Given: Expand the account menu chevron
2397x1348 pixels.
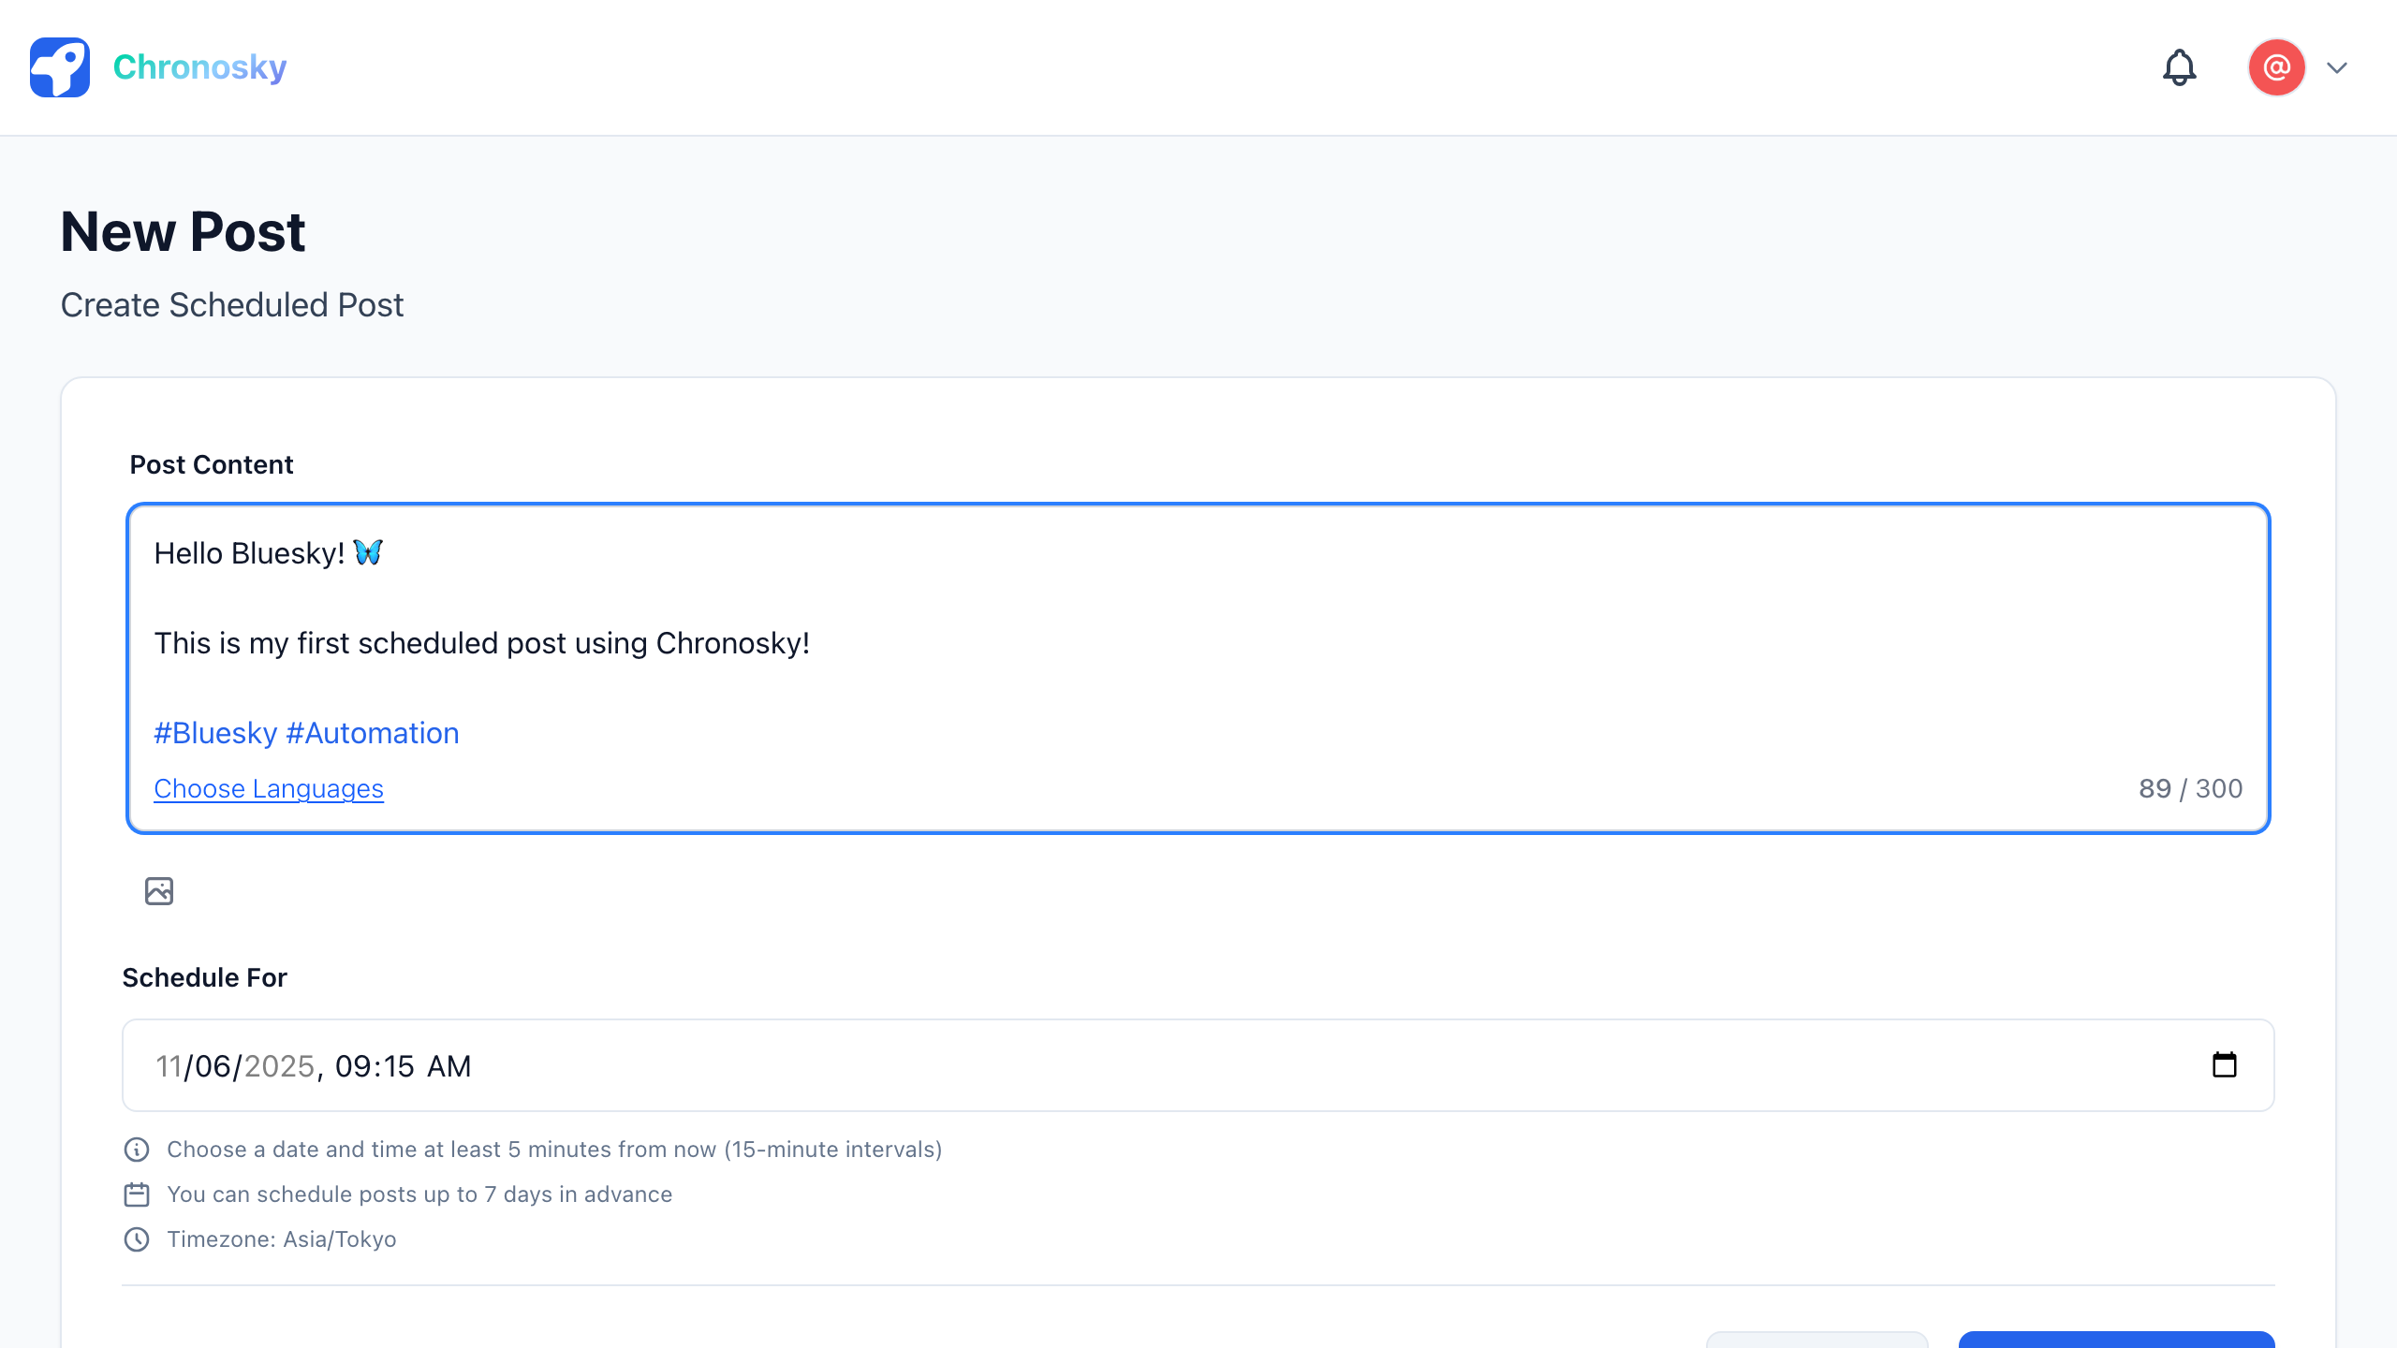Looking at the screenshot, I should [2335, 67].
